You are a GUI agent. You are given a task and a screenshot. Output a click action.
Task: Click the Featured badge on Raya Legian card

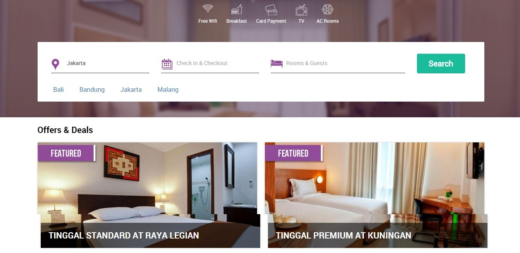coord(66,153)
